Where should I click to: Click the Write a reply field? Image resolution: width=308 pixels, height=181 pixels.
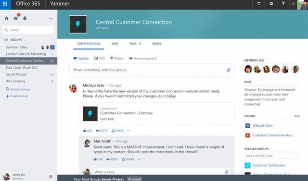(x=162, y=172)
